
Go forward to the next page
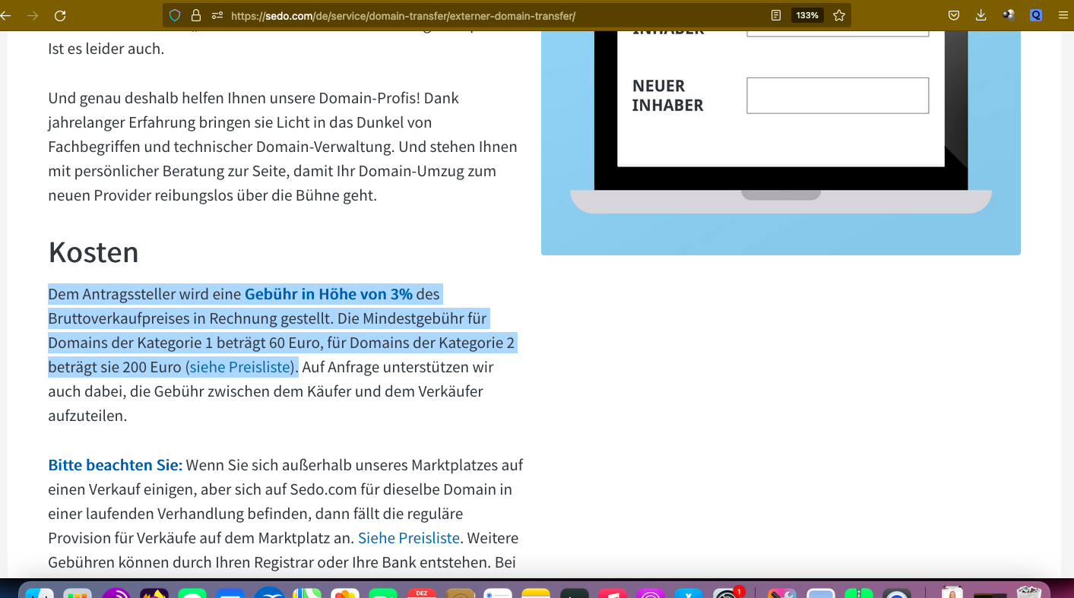[x=32, y=15]
